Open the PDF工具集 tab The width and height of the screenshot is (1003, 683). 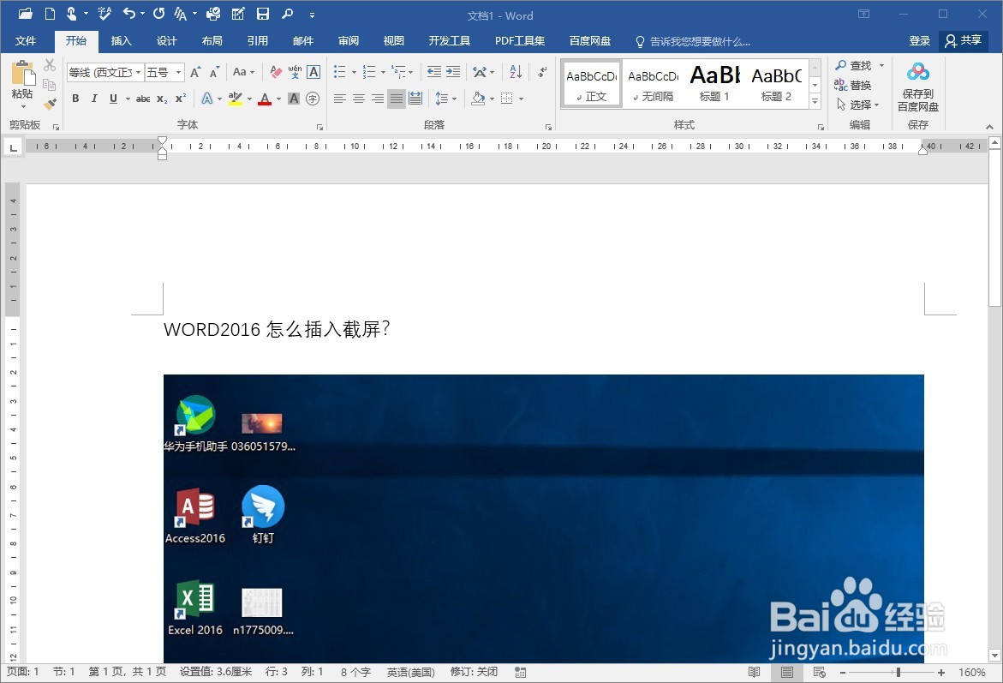tap(519, 40)
